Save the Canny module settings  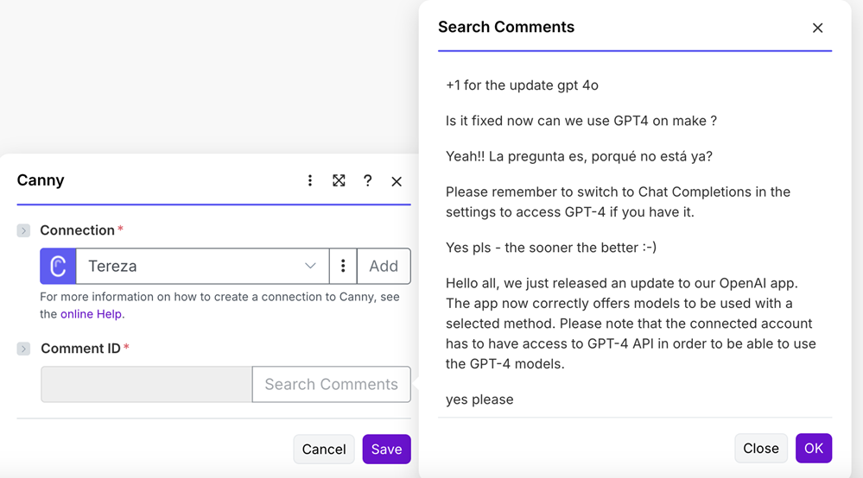coord(386,449)
